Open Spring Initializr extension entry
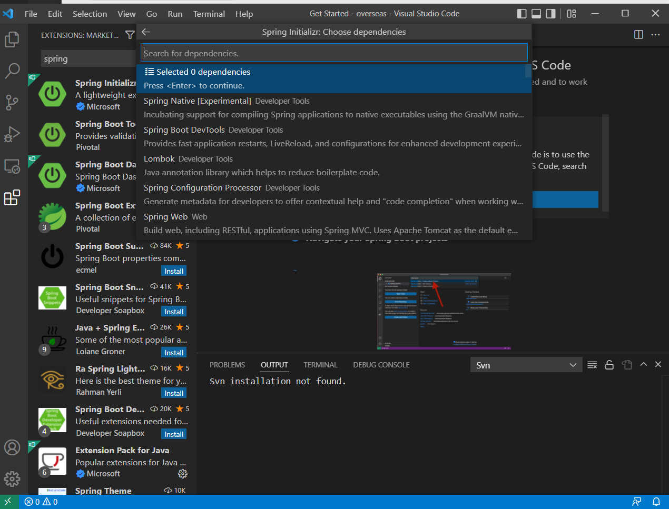 pos(83,94)
